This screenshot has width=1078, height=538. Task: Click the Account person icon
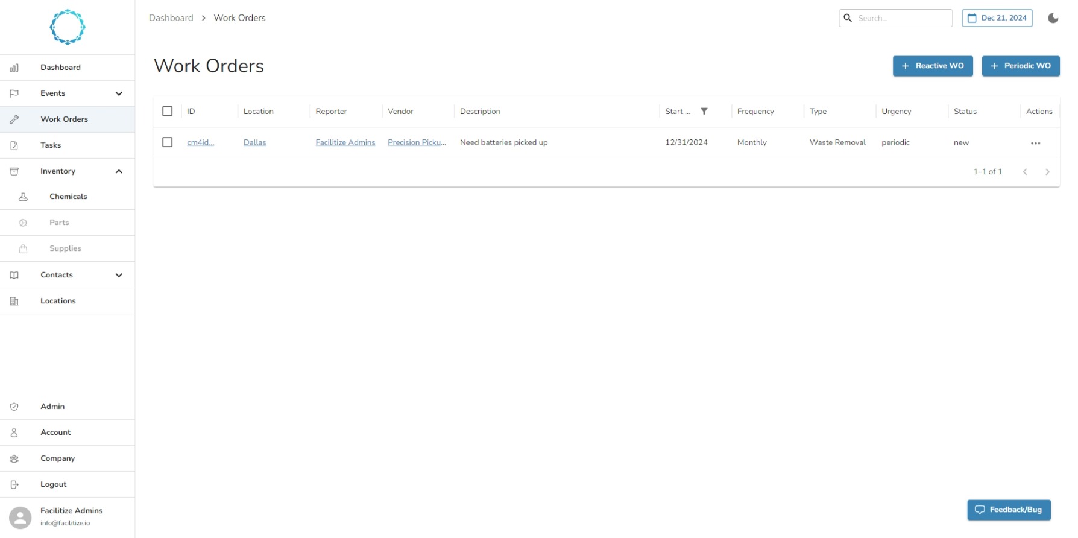click(x=14, y=432)
